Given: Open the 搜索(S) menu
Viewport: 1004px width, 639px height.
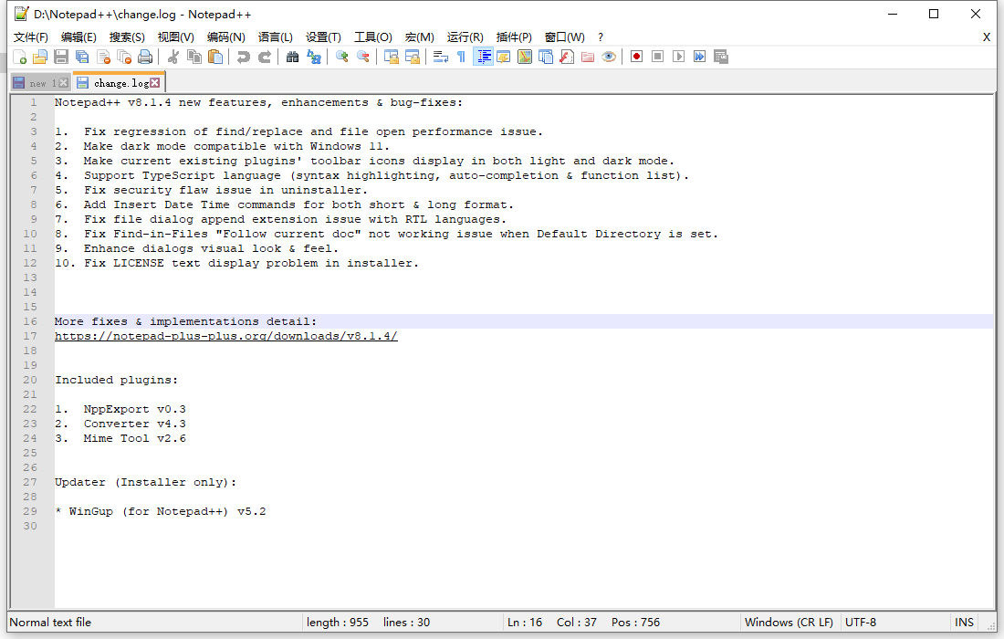Looking at the screenshot, I should click(127, 37).
